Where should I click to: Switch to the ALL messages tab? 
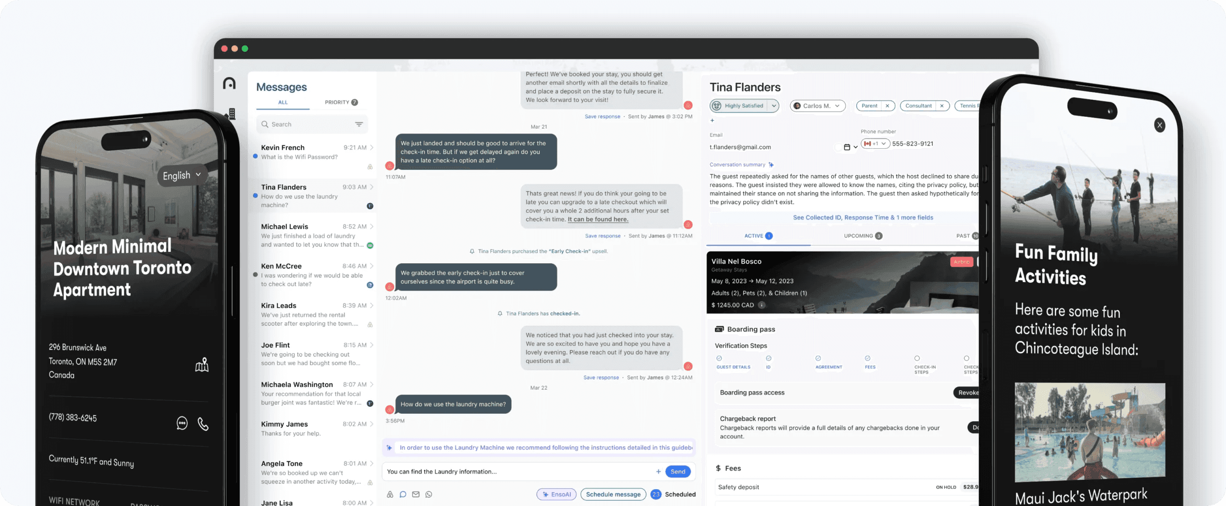pyautogui.click(x=283, y=102)
